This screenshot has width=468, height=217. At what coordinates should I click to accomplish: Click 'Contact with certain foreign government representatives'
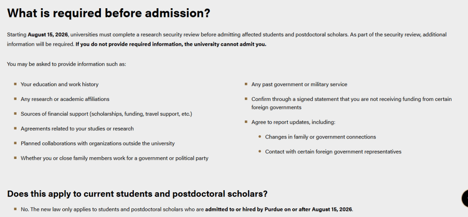click(x=333, y=152)
